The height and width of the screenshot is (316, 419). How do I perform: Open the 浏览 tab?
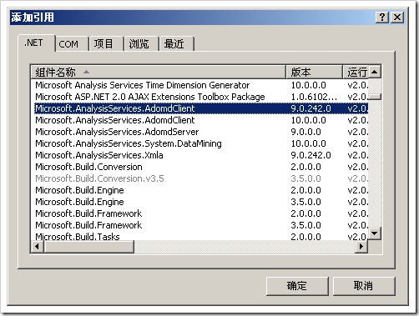141,44
